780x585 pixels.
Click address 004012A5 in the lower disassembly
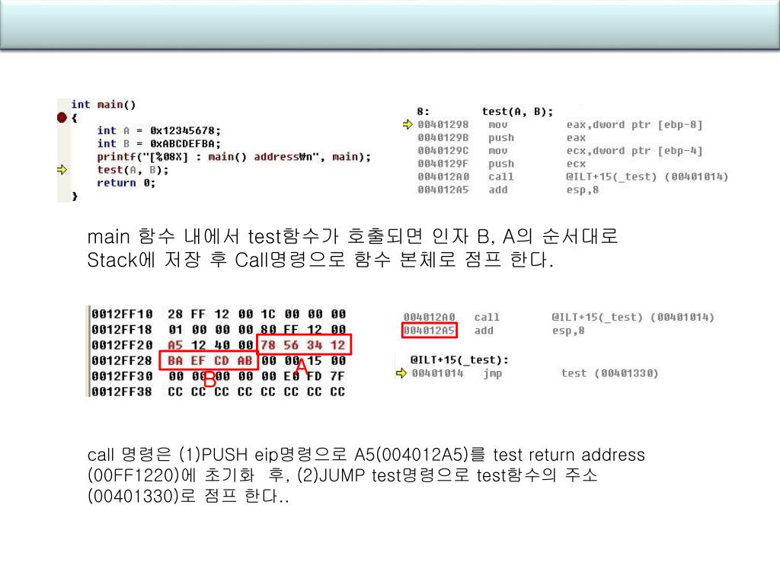429,331
